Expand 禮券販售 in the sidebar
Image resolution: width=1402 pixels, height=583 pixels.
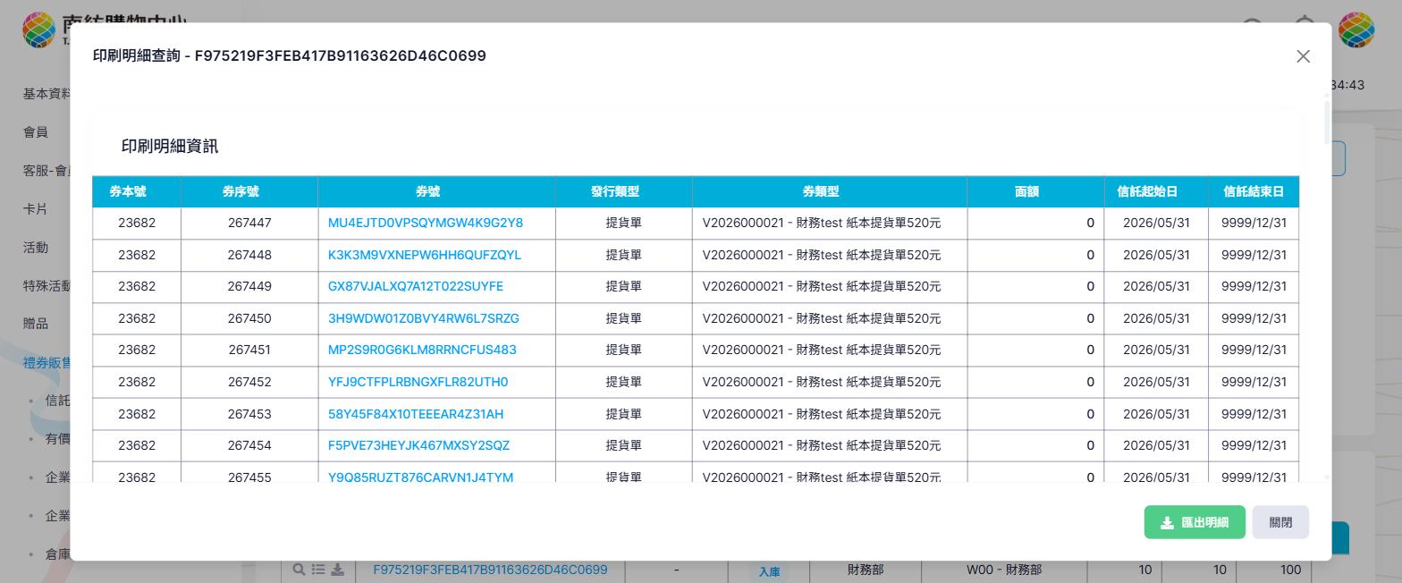pyautogui.click(x=46, y=363)
